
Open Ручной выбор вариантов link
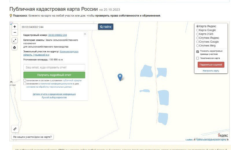pos(54,97)
